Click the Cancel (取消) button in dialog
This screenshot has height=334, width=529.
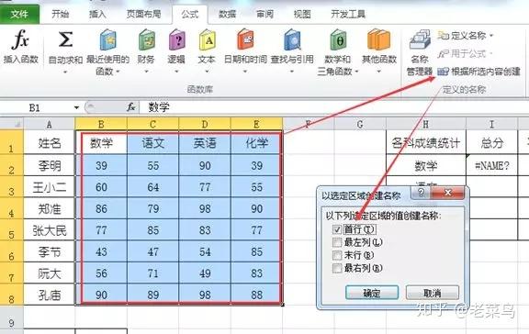point(433,293)
